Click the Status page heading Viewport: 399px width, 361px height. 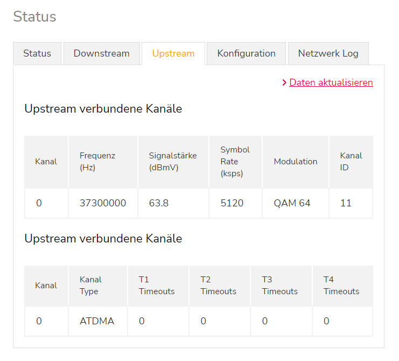(x=34, y=17)
